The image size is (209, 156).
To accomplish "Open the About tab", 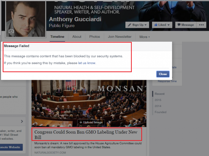I will pyautogui.click(x=77, y=37).
